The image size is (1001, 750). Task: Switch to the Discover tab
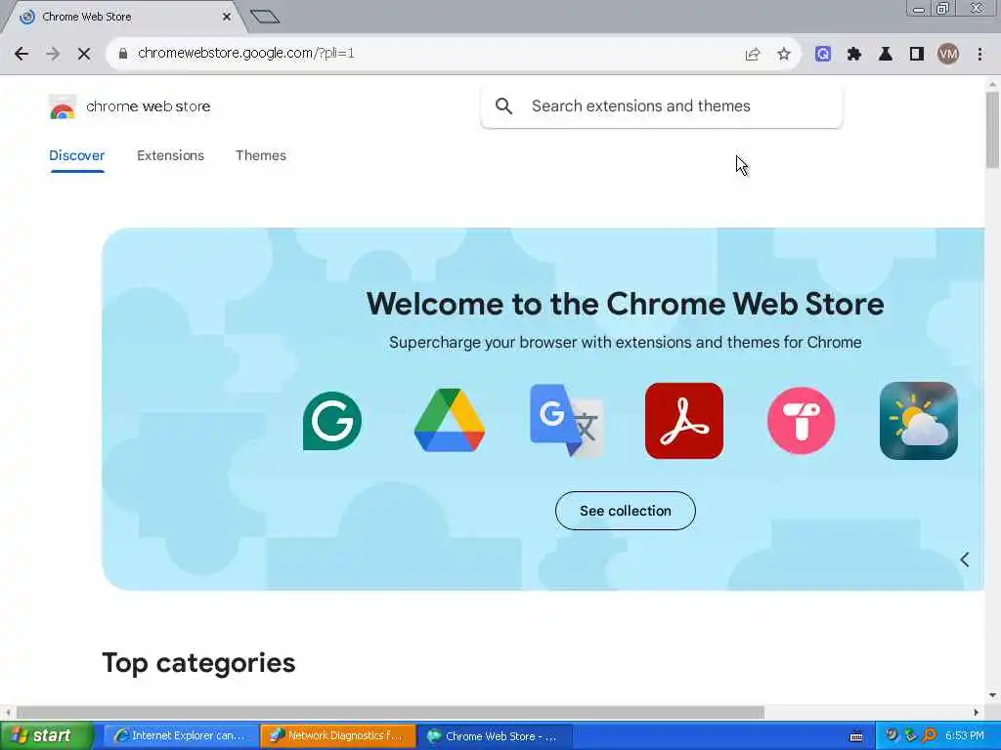click(x=76, y=155)
